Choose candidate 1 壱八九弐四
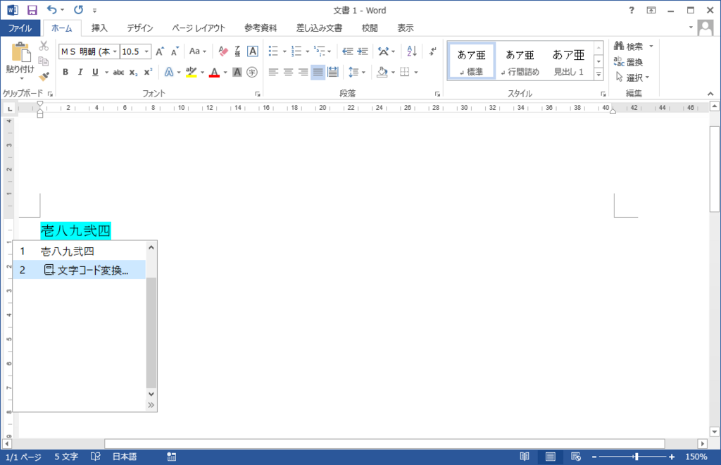Screen dimensions: 721x465 click(x=79, y=251)
